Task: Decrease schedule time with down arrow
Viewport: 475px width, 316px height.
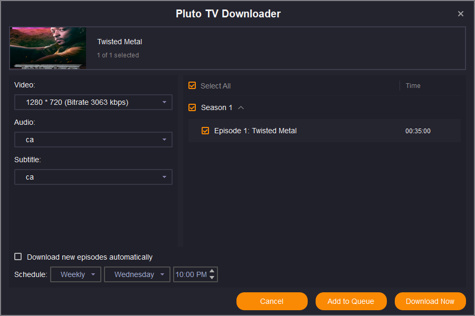Action: [212, 278]
